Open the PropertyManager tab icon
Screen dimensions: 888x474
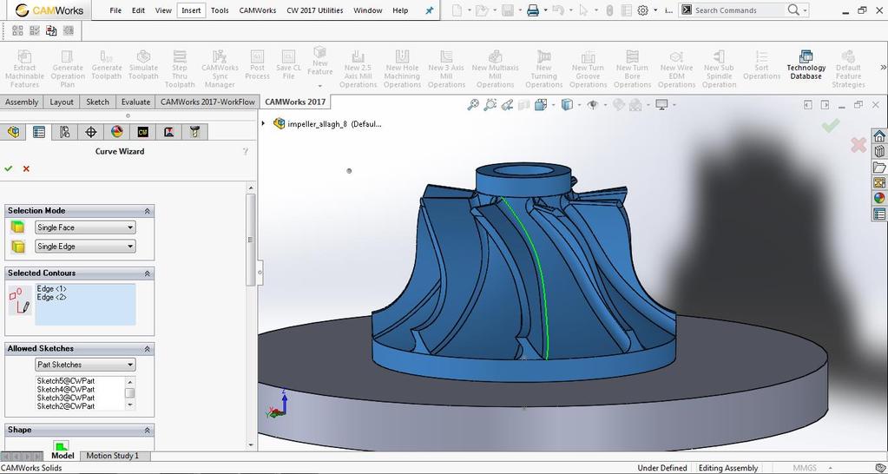[x=38, y=132]
